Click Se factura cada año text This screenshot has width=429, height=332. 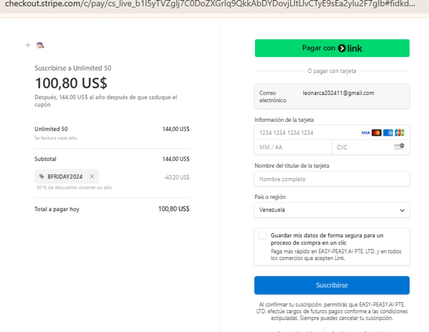pyautogui.click(x=56, y=138)
